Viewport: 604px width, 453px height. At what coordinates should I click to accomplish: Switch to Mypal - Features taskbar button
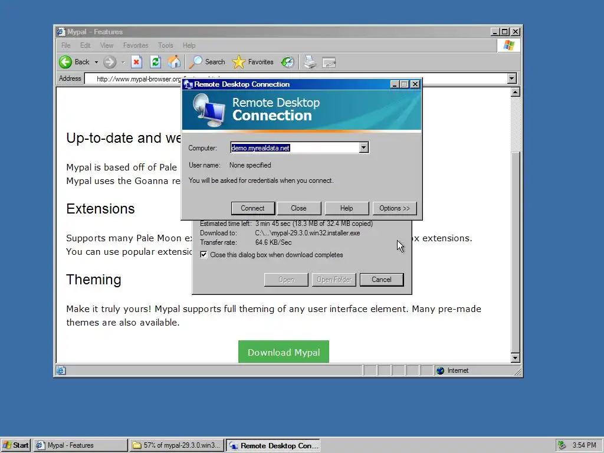point(80,445)
